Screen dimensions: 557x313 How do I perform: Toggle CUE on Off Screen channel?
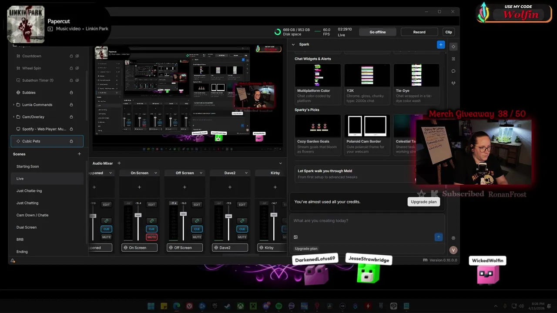click(197, 229)
